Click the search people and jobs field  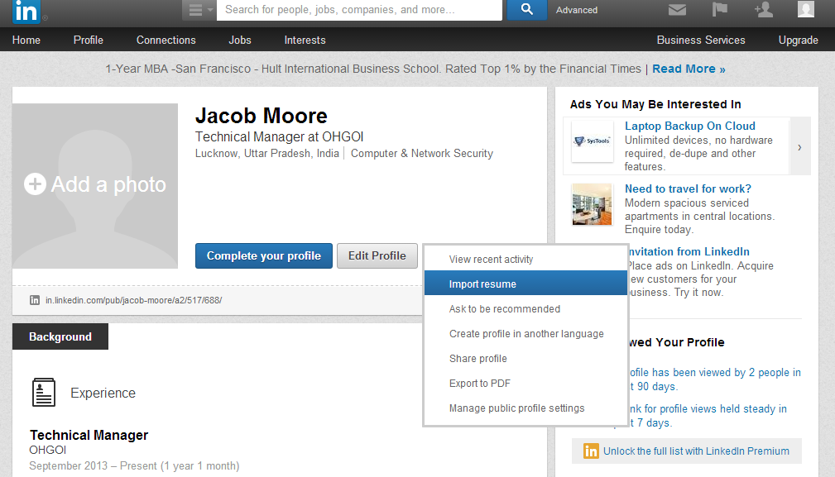coord(359,10)
